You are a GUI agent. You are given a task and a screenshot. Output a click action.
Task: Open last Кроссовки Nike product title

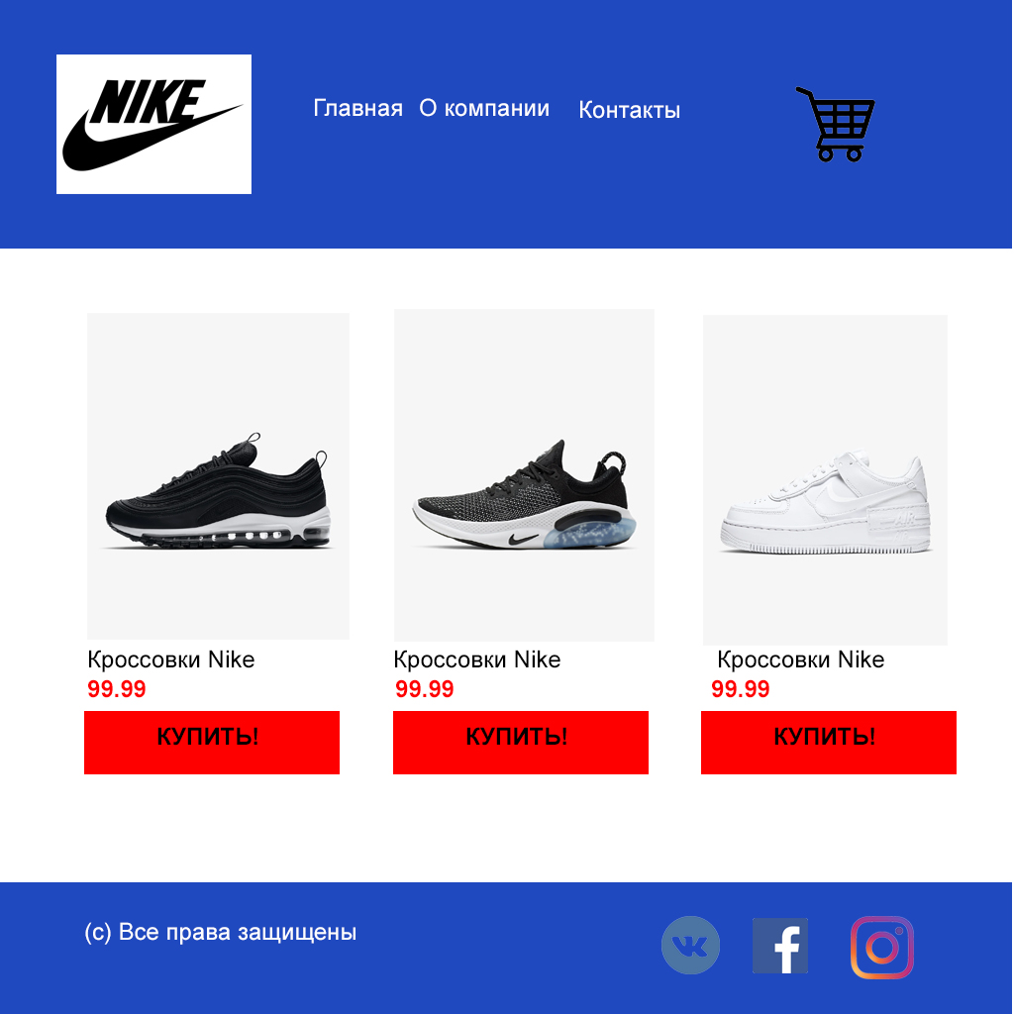[x=800, y=659]
